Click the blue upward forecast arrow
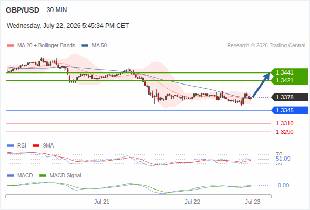Viewport: 310px width, 210px height. [x=261, y=85]
